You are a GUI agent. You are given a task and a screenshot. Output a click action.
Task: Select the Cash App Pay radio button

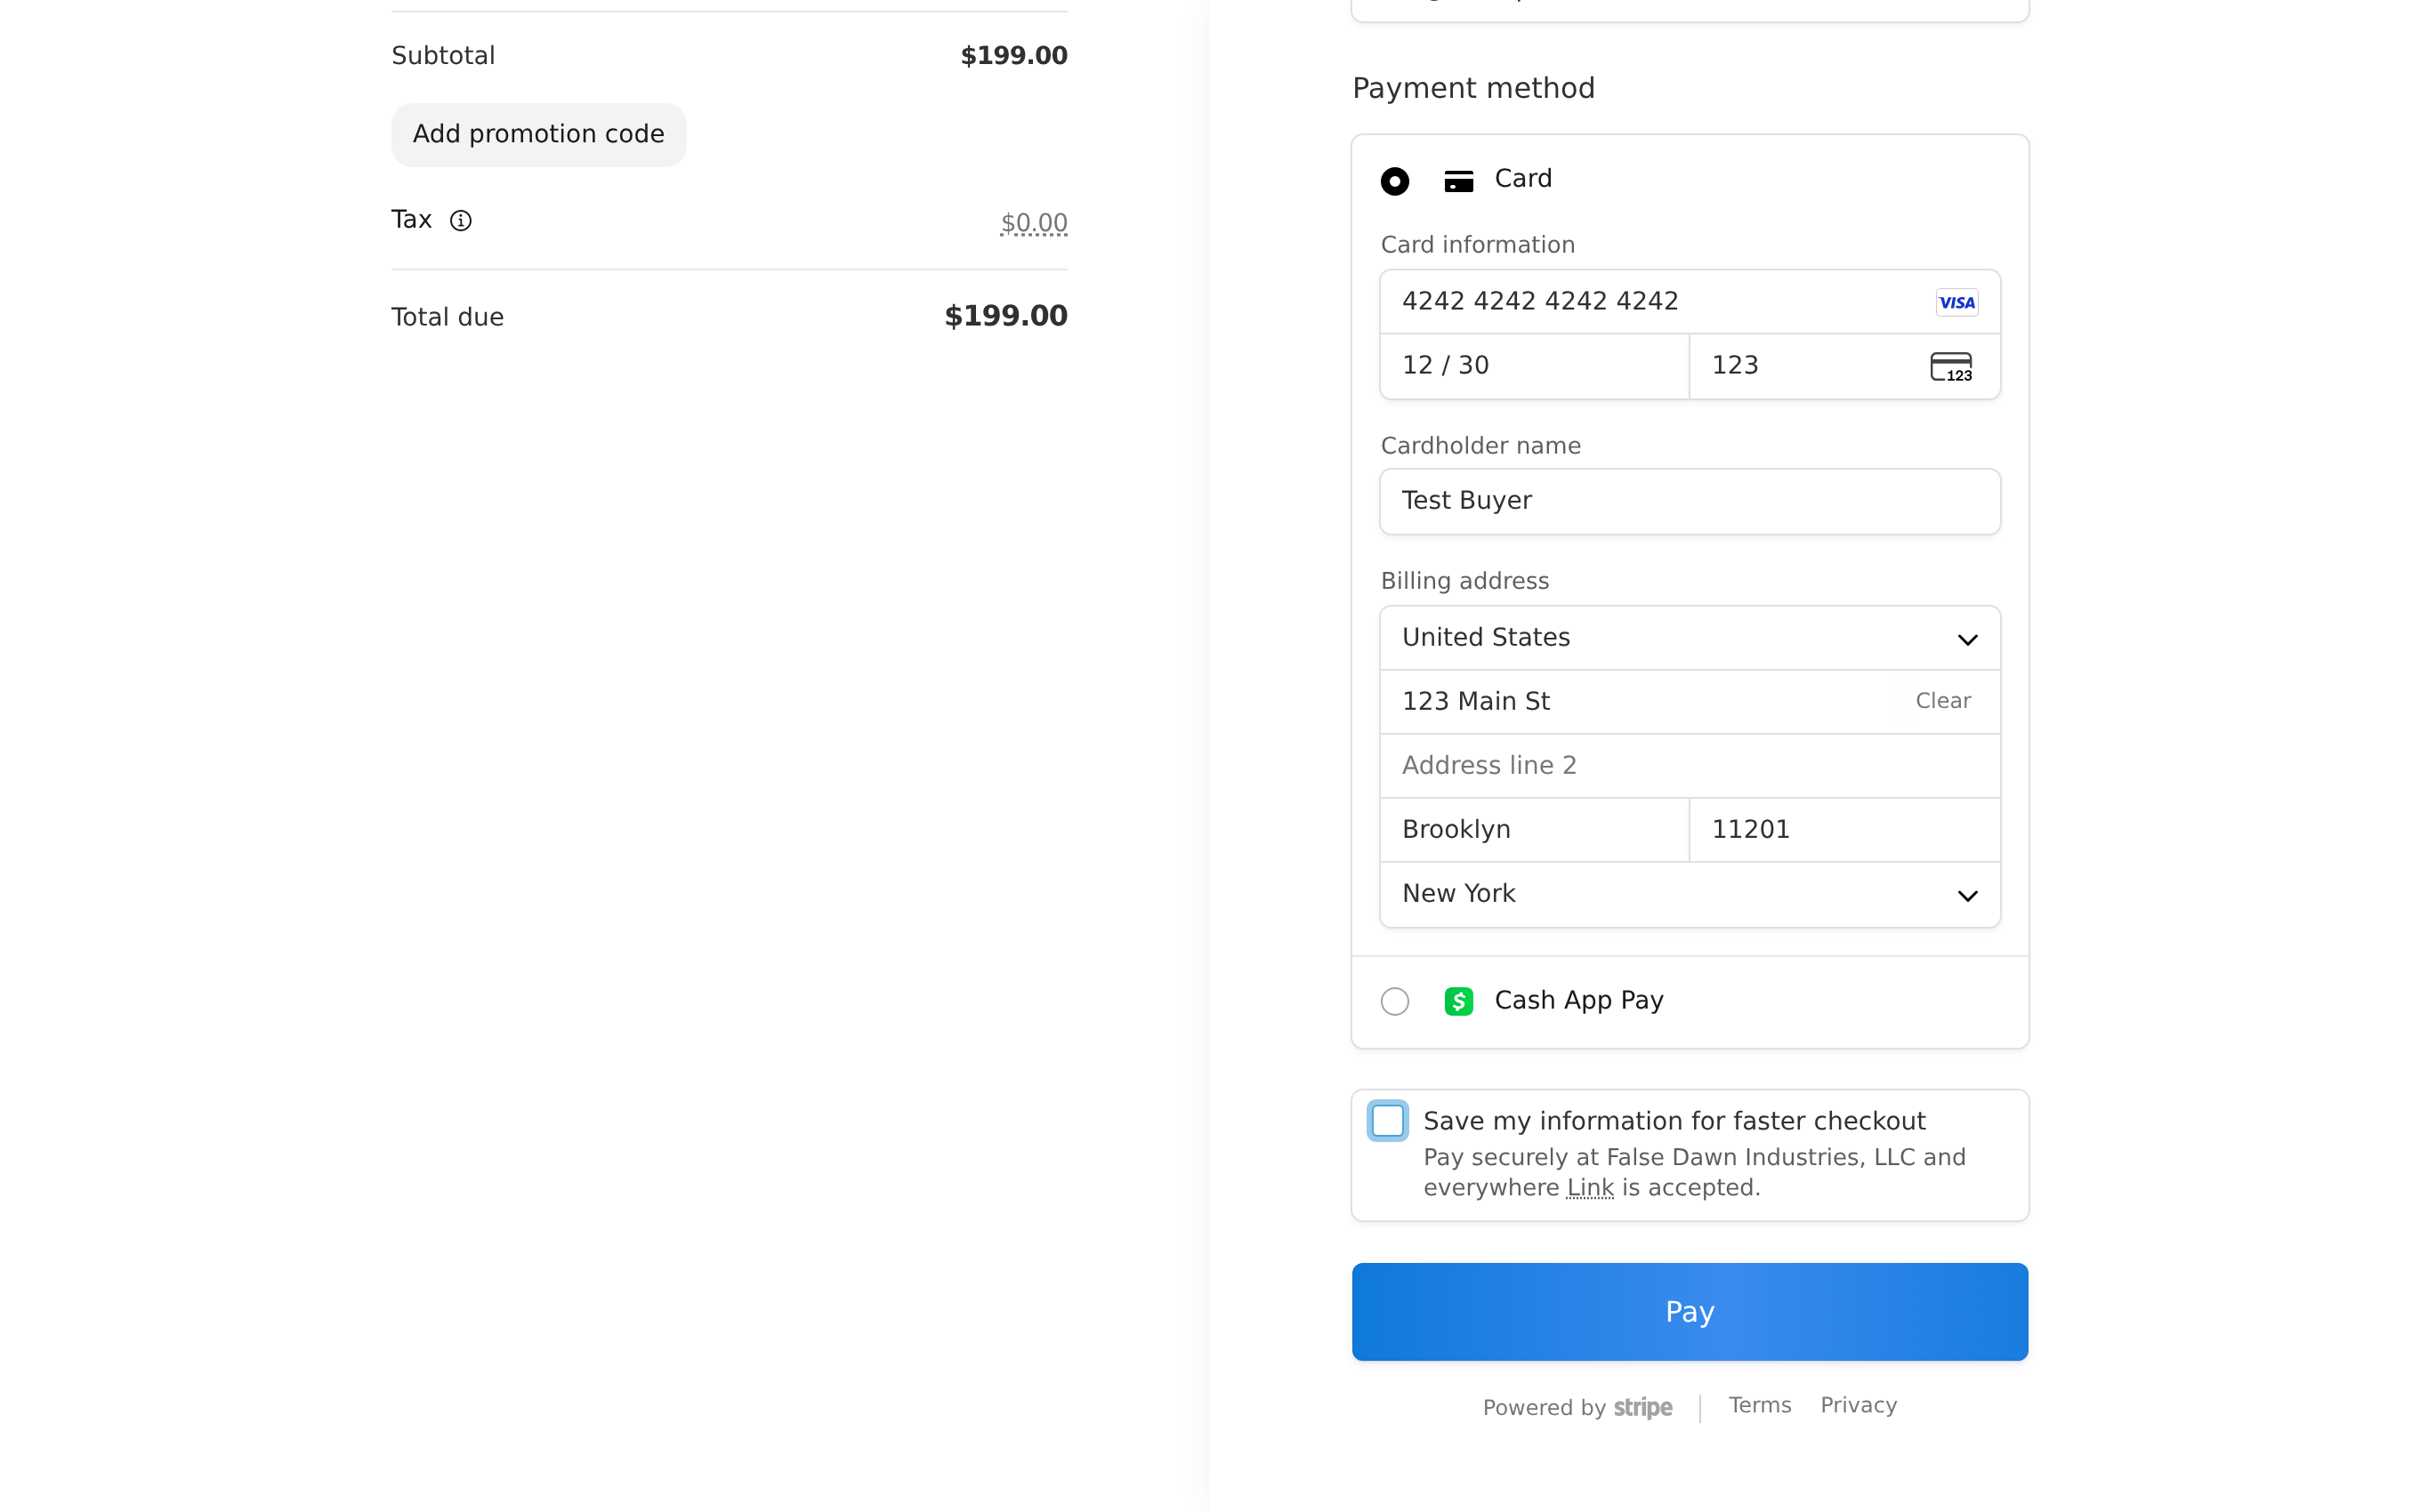1395,1001
